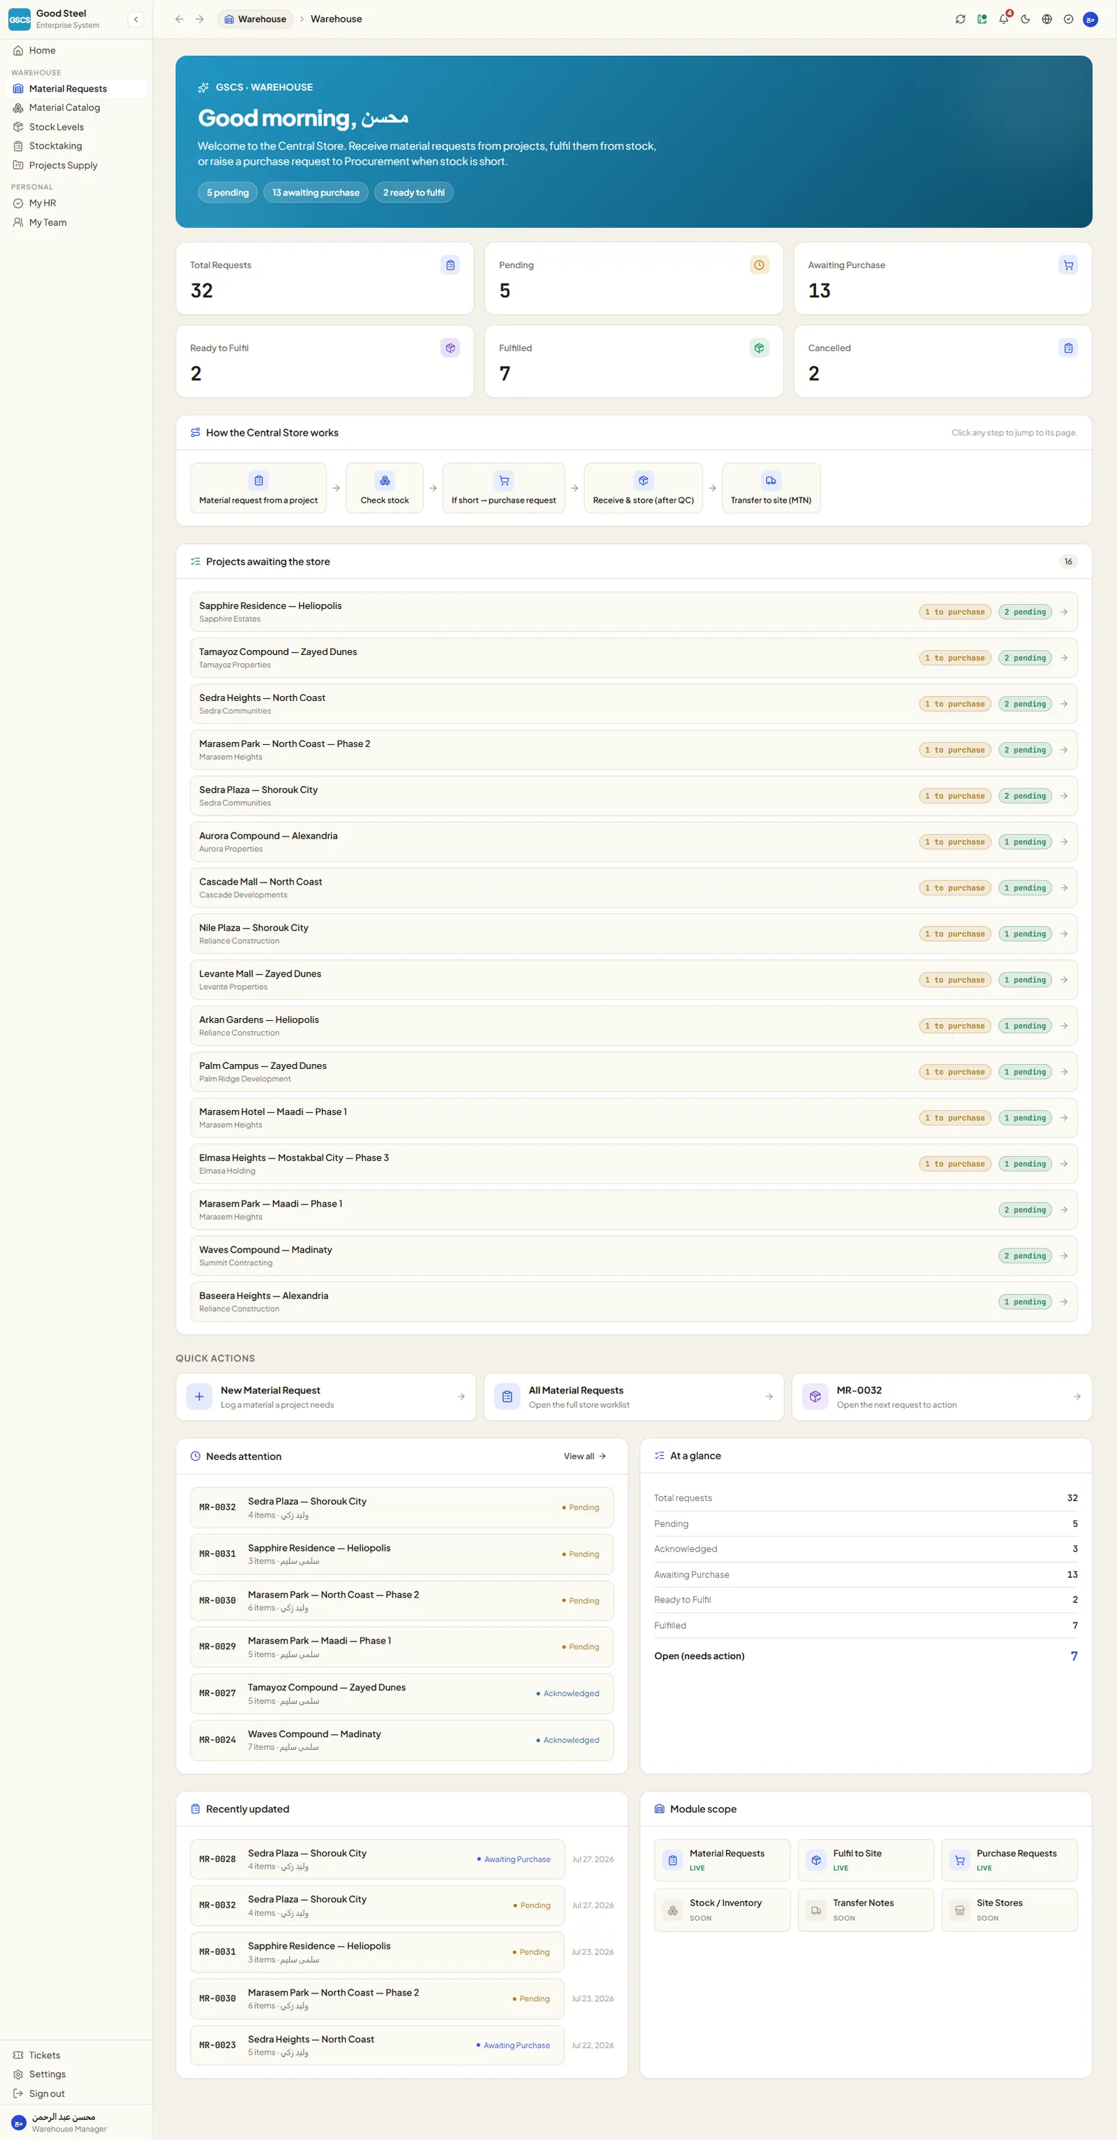Open Settings in the sidebar
Viewport: 1117px width, 2140px height.
[76, 2074]
